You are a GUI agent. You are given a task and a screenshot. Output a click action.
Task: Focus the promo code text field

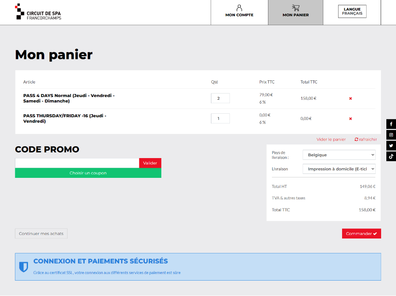point(77,163)
